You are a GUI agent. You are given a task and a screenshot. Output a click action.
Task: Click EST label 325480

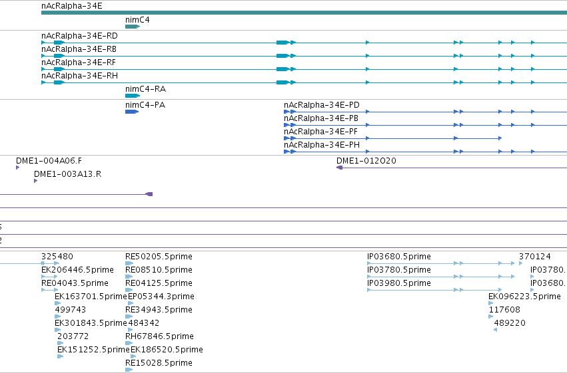[57, 257]
